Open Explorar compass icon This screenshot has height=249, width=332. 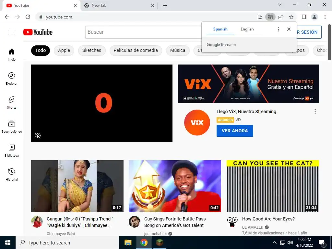click(x=12, y=76)
